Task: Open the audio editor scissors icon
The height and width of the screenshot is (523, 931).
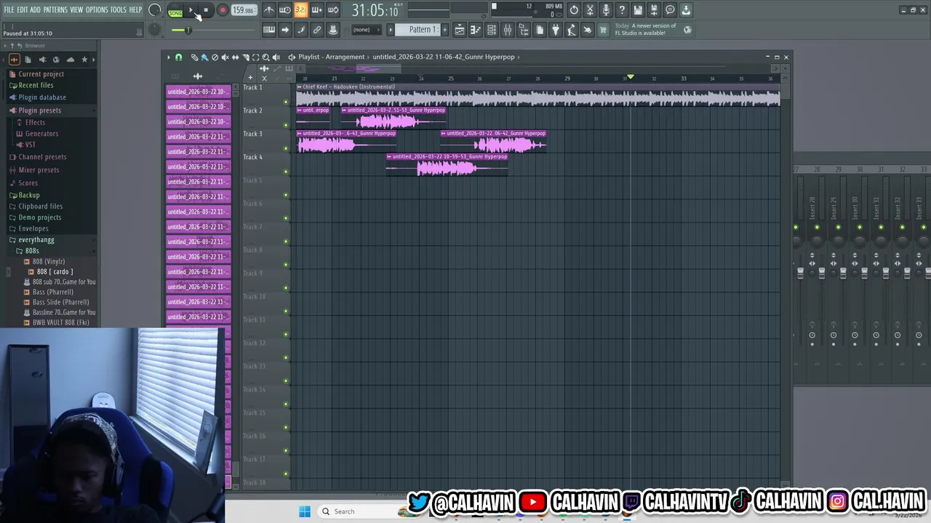Action: 590,10
